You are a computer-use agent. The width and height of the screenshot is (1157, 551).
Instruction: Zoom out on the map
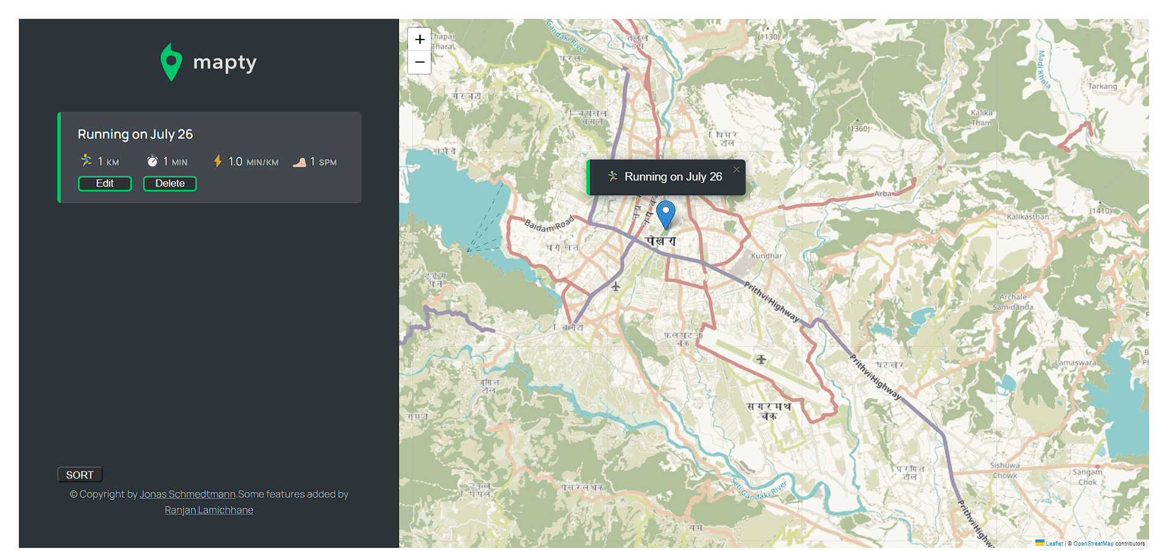pos(420,62)
